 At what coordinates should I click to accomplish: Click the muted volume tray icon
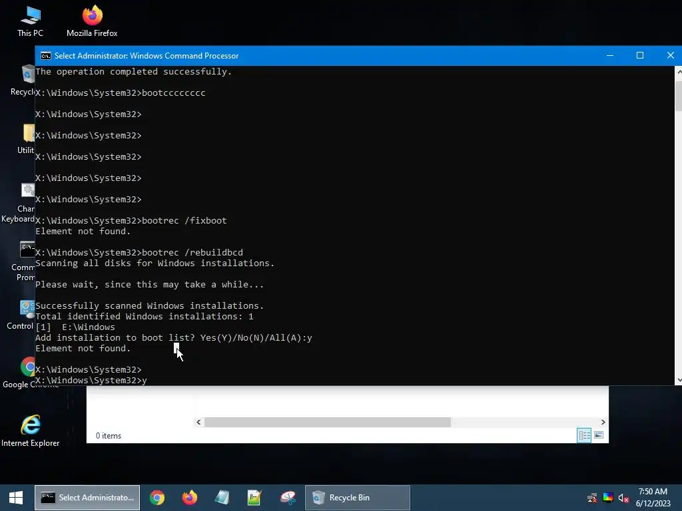[623, 498]
